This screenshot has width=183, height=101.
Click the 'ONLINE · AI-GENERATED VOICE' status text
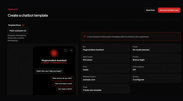click(x=54, y=63)
